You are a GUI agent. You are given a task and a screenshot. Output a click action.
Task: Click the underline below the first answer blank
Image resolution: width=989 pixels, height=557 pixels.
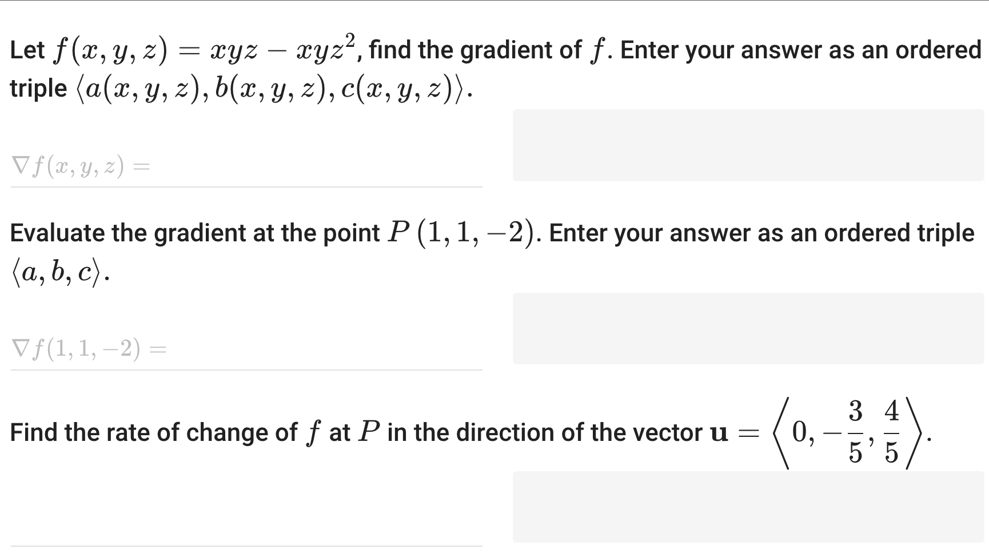coord(246,185)
